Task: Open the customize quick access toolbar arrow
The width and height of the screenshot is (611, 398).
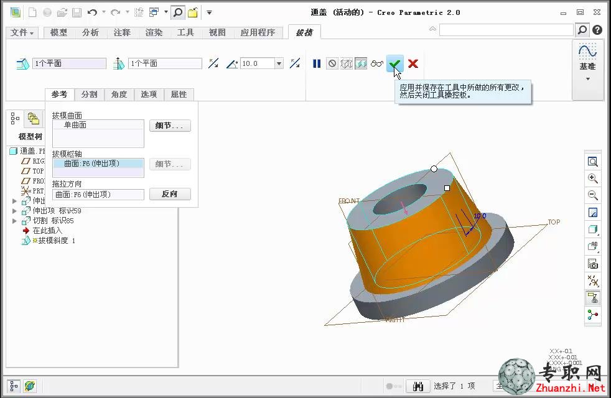Action: [x=209, y=12]
